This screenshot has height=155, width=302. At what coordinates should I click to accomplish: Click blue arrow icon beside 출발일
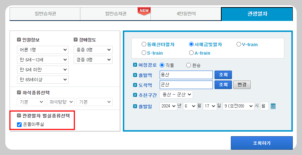(x=135, y=106)
